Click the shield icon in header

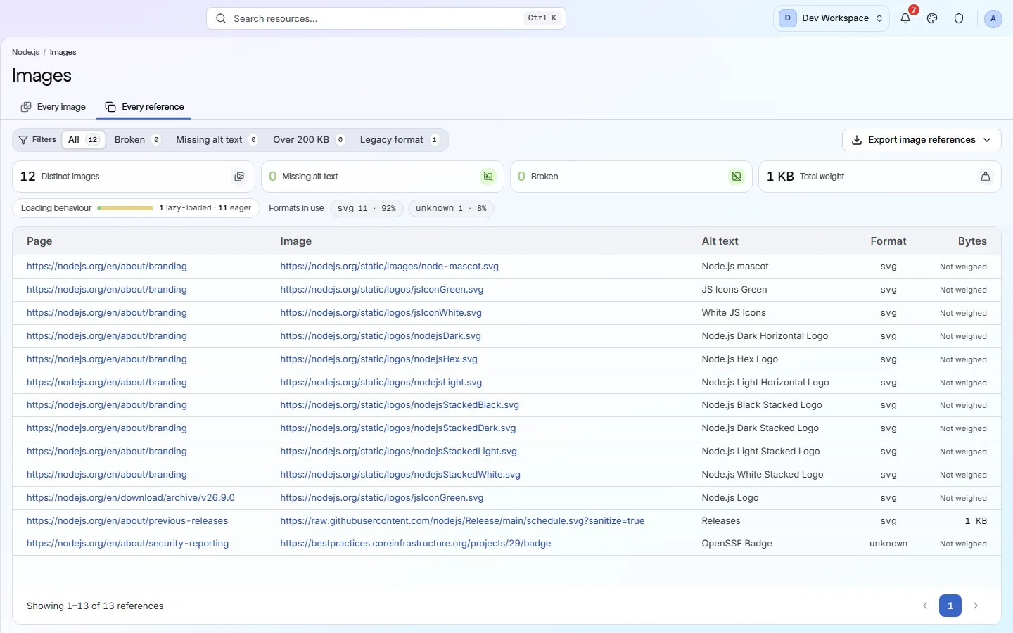(x=959, y=18)
